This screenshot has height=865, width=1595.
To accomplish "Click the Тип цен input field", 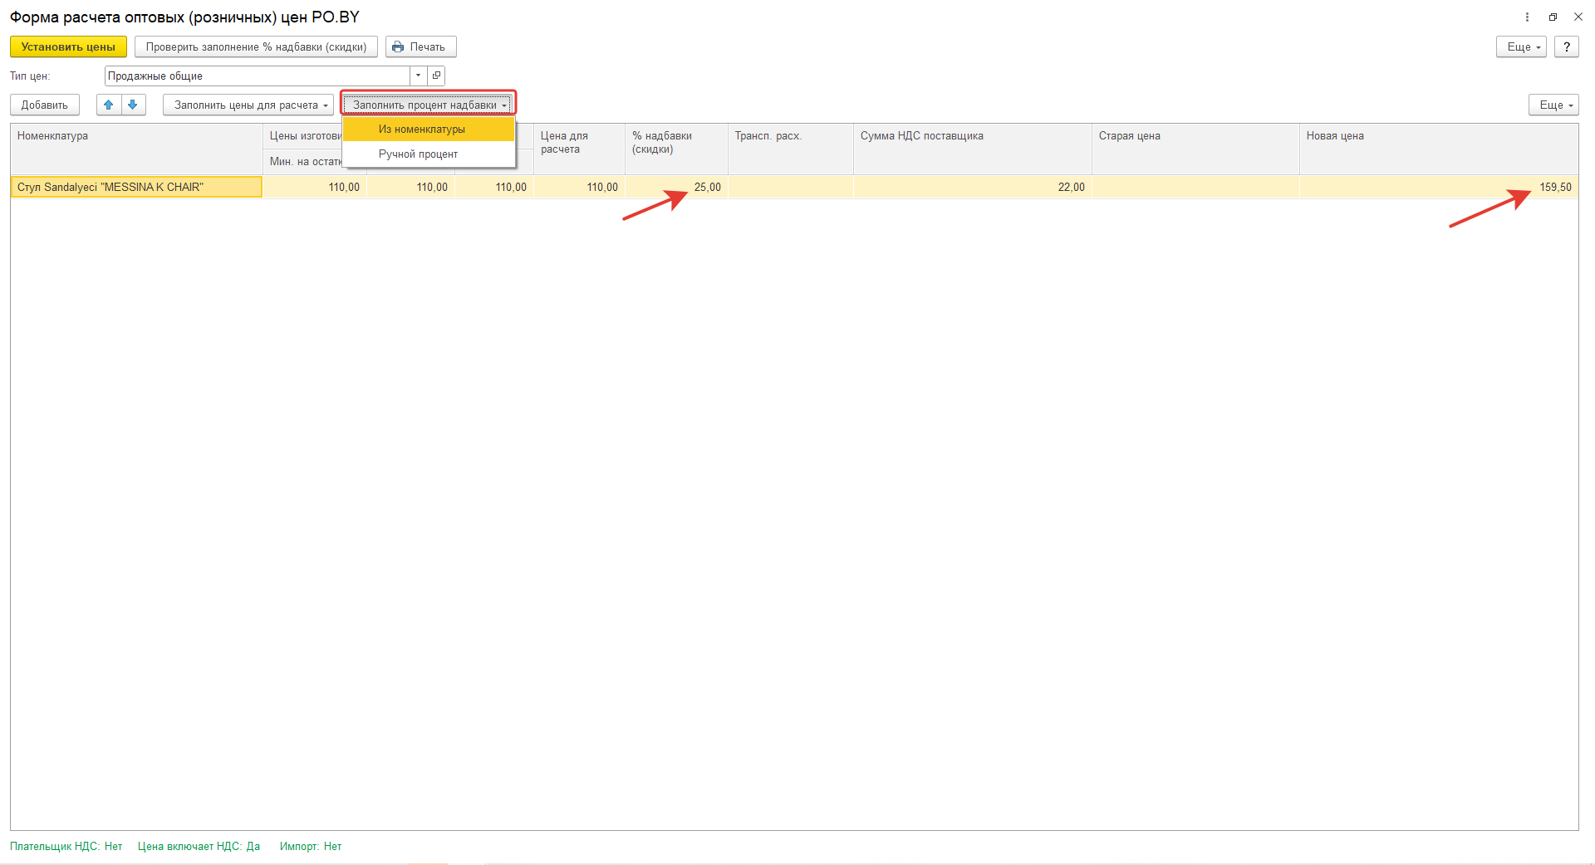I will [x=258, y=76].
